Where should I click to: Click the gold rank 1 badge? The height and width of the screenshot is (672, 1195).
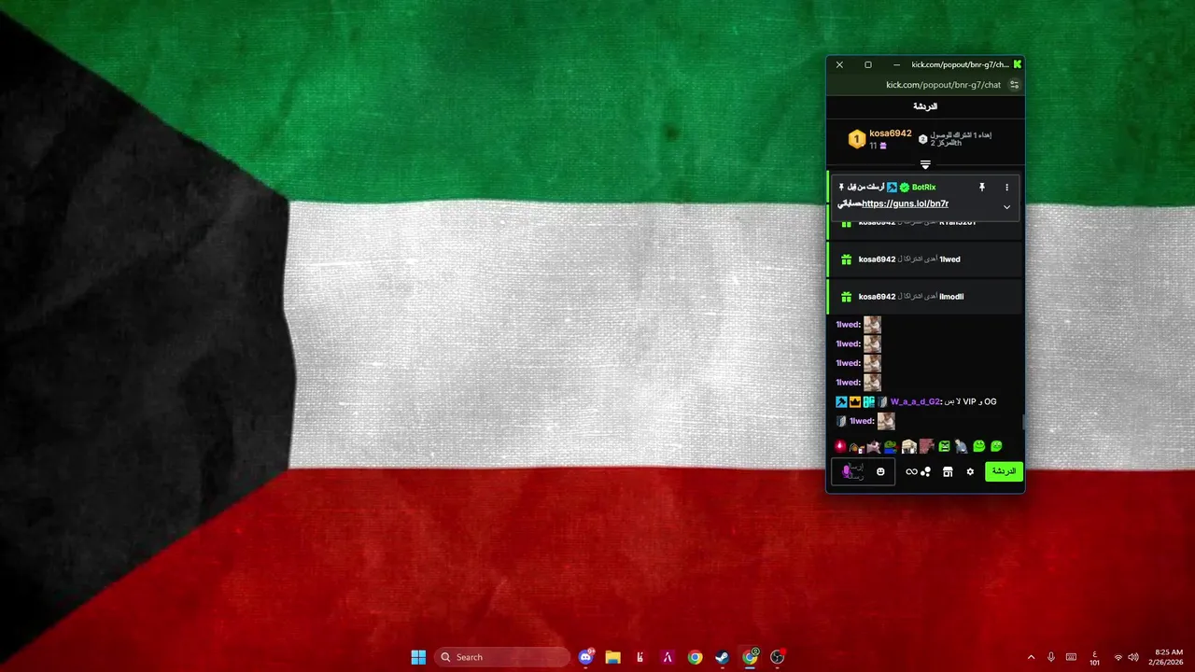856,140
